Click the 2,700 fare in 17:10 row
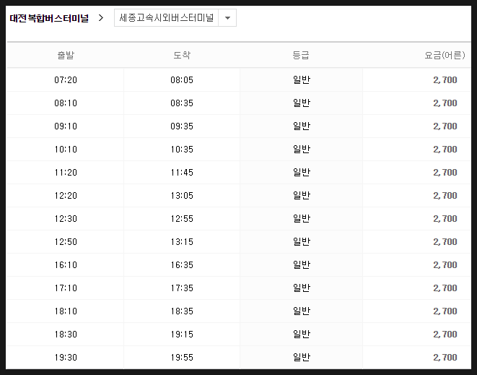 (445, 288)
